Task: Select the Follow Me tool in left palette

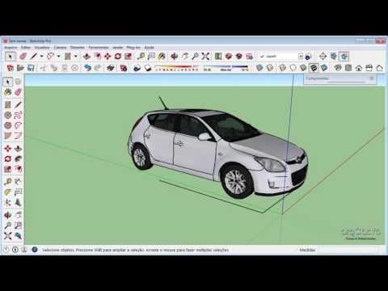Action: [x=18, y=158]
